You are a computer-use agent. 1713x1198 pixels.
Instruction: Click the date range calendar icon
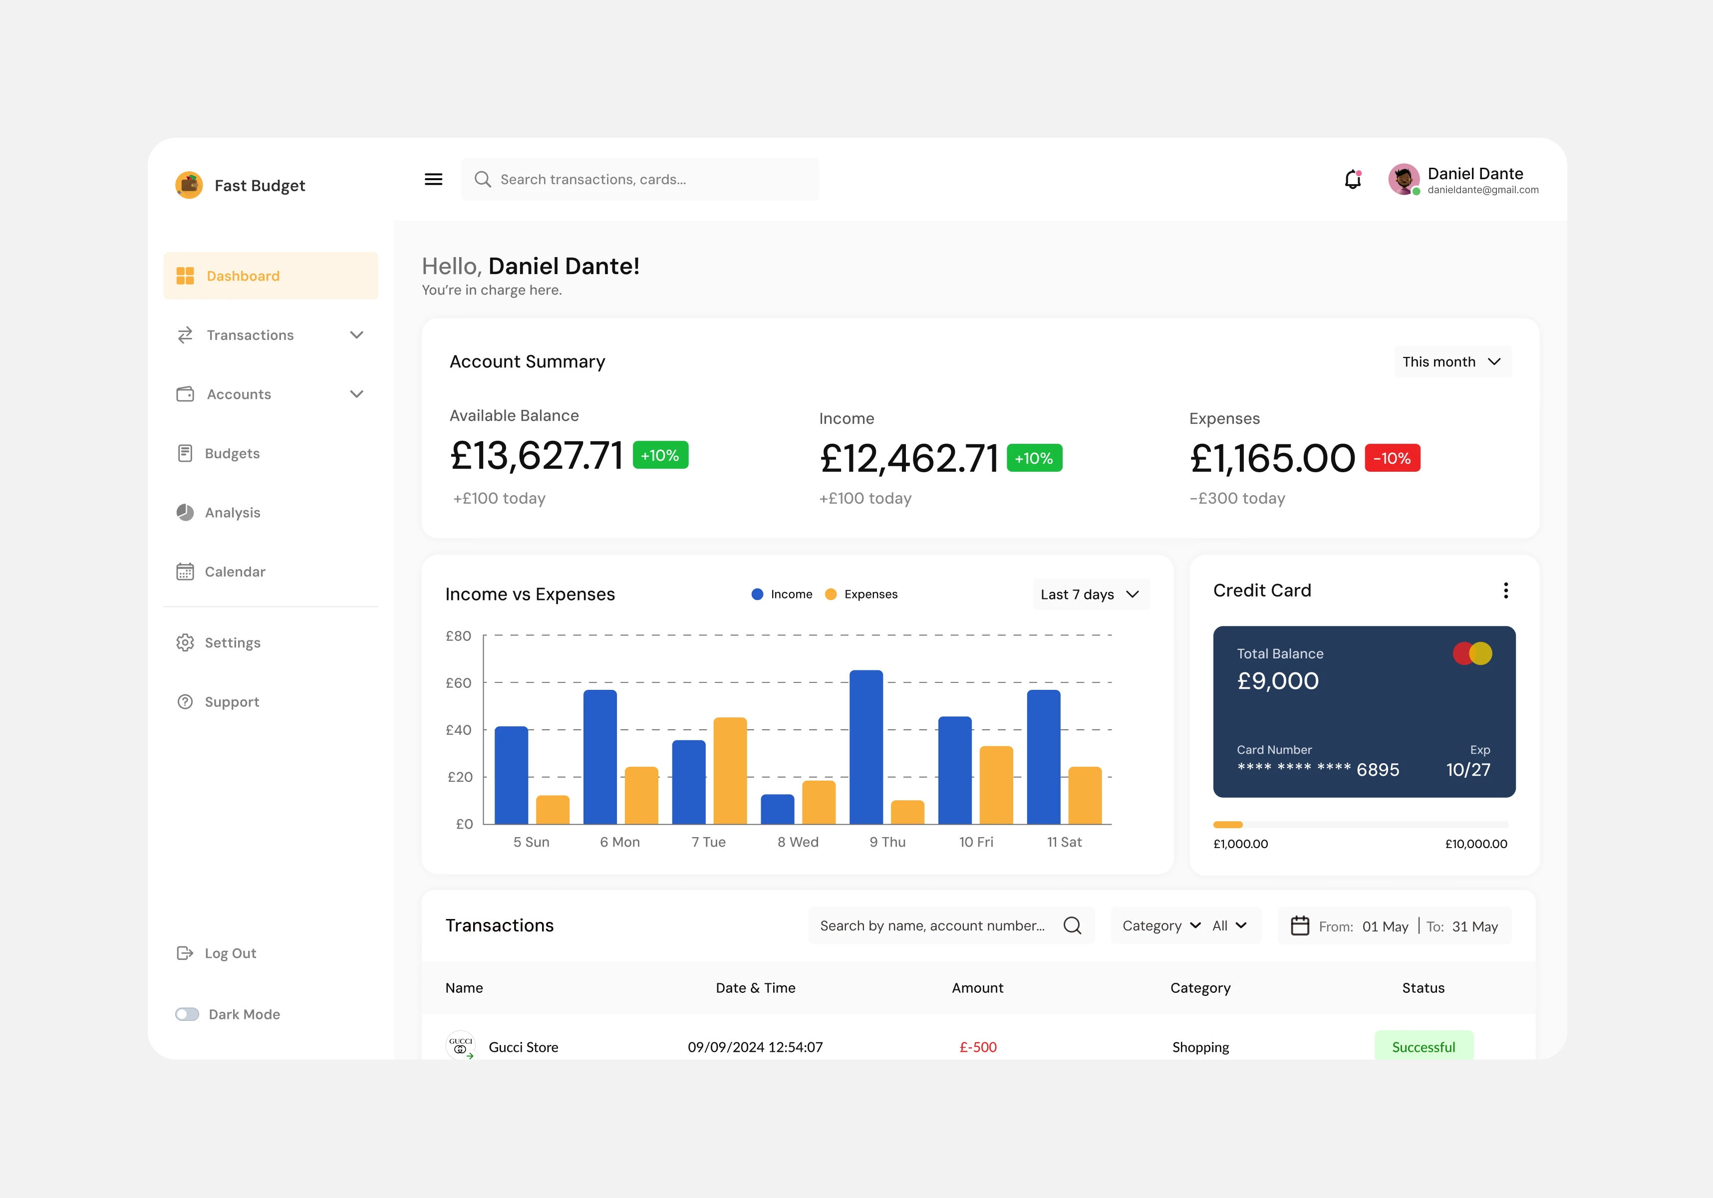[x=1300, y=926]
